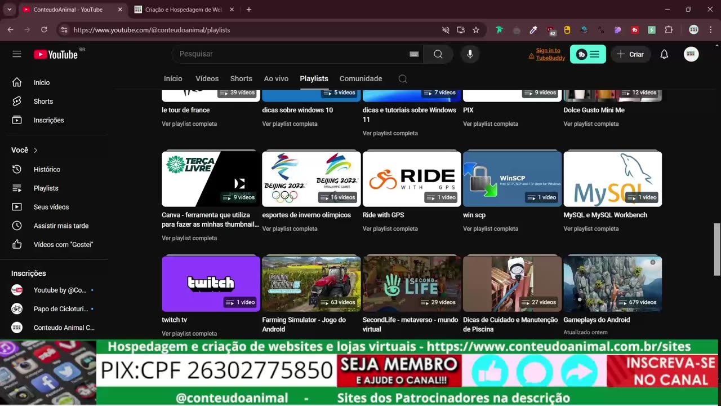The image size is (721, 406).
Task: Go back with the browser arrow
Action: coord(10,30)
